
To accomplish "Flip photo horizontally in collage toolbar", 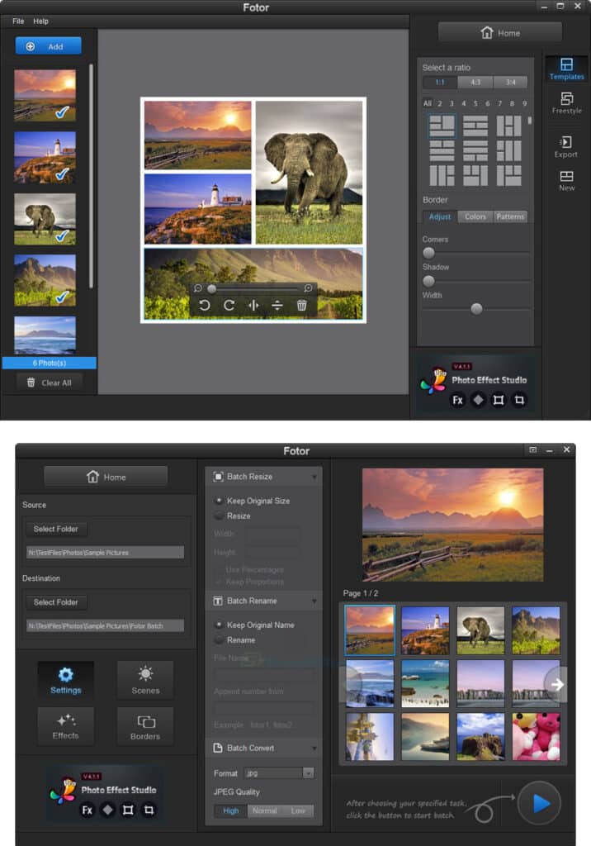I will coord(253,306).
